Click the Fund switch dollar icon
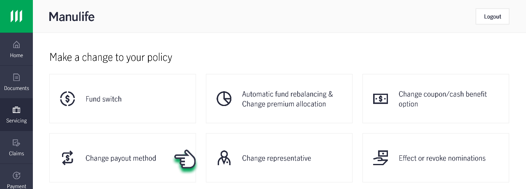This screenshot has width=526, height=189. (67, 99)
